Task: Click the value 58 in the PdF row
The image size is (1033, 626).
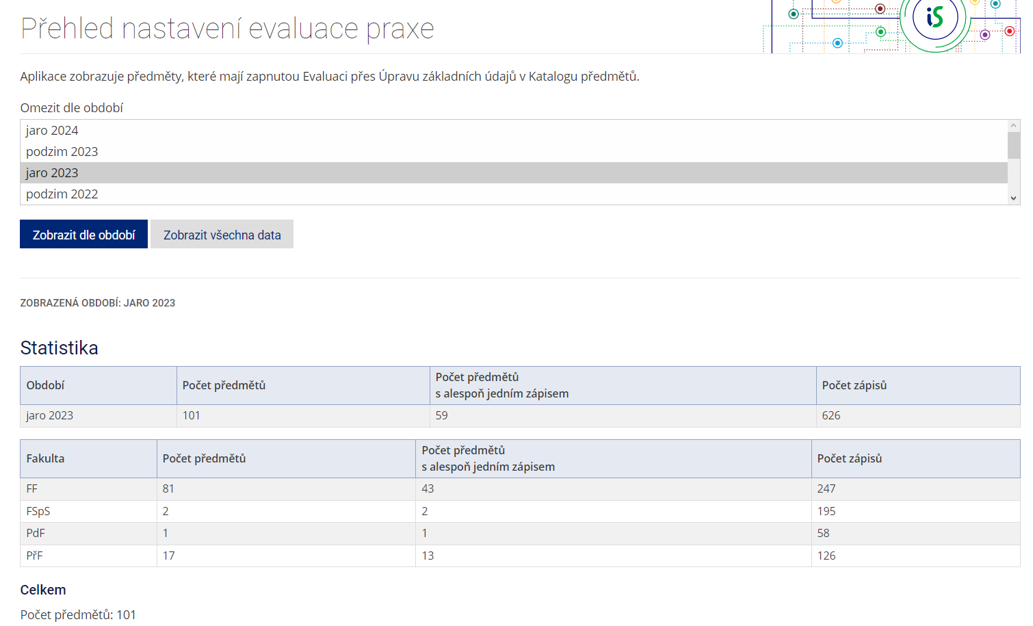Action: click(823, 533)
